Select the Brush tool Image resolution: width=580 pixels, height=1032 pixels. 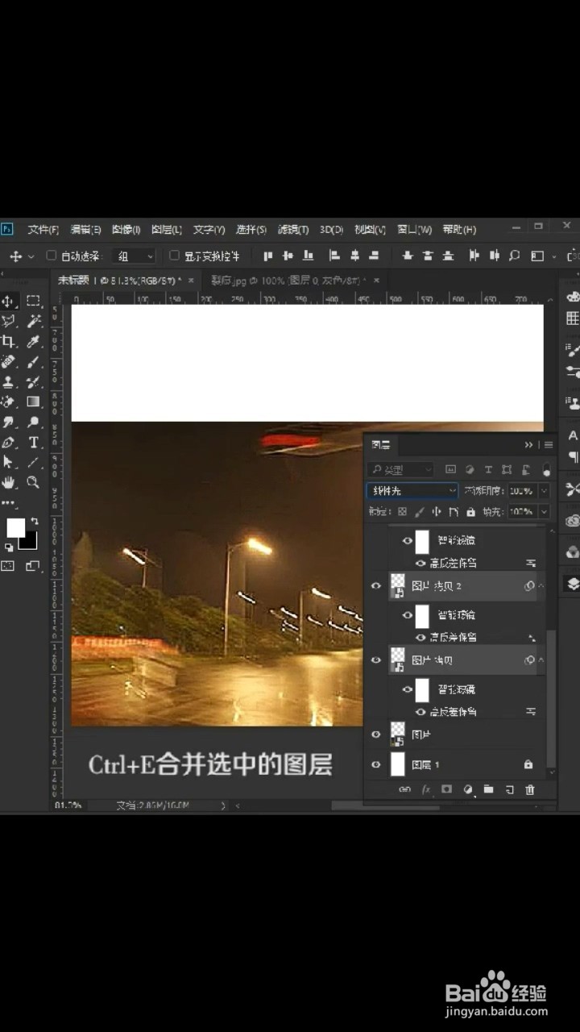point(33,361)
